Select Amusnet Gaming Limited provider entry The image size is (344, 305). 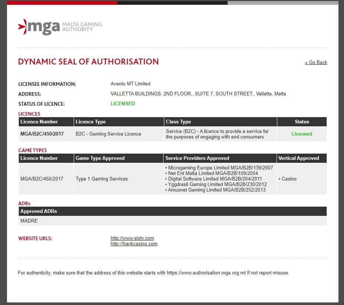pos(215,190)
